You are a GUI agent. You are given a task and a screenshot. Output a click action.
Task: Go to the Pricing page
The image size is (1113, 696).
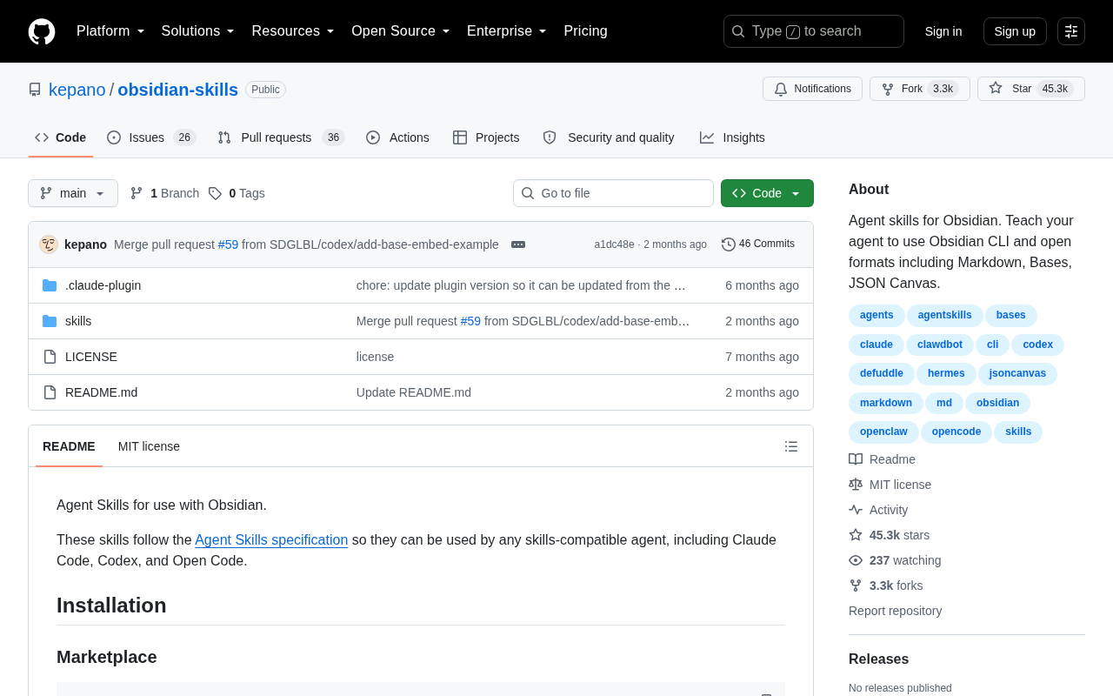point(585,31)
